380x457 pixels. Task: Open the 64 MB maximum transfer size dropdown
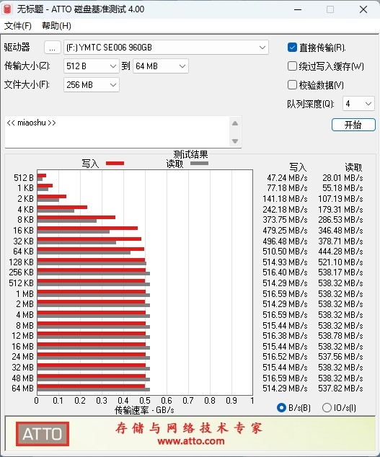[x=161, y=66]
